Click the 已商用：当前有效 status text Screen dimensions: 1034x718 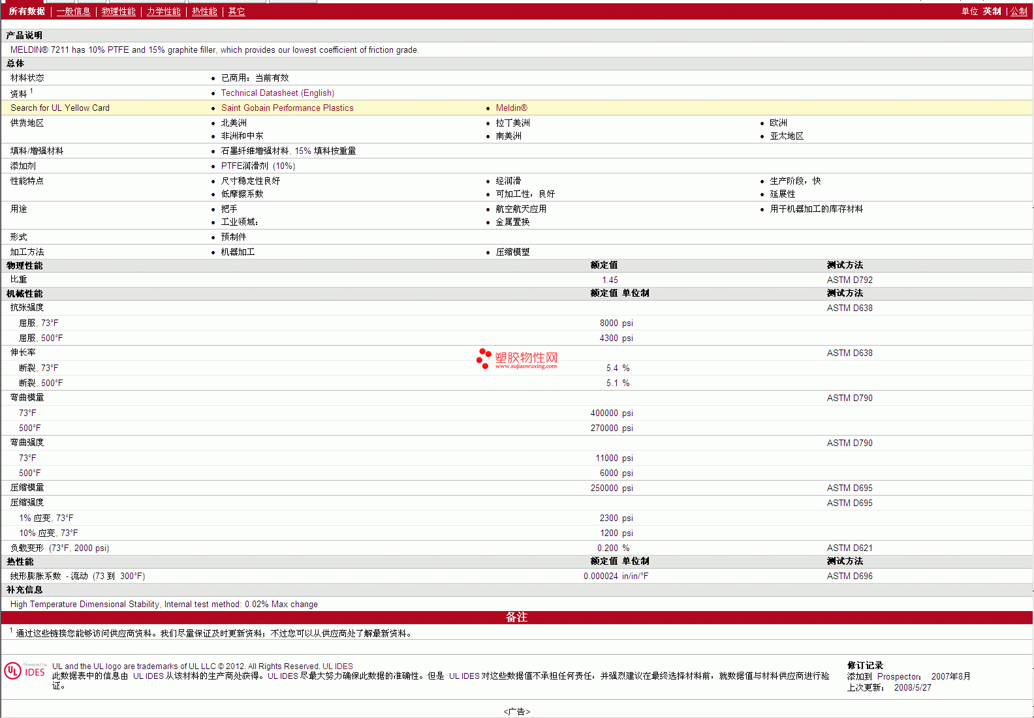pos(255,78)
